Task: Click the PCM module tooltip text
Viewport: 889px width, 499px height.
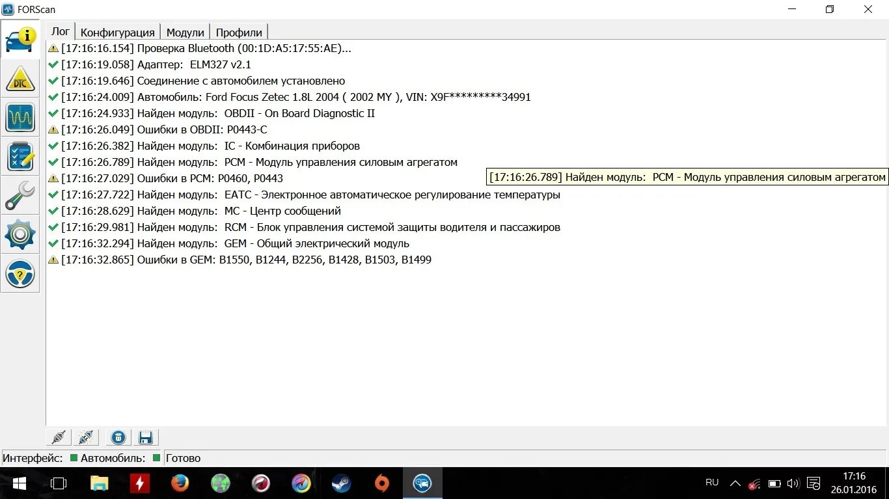Action: (687, 177)
